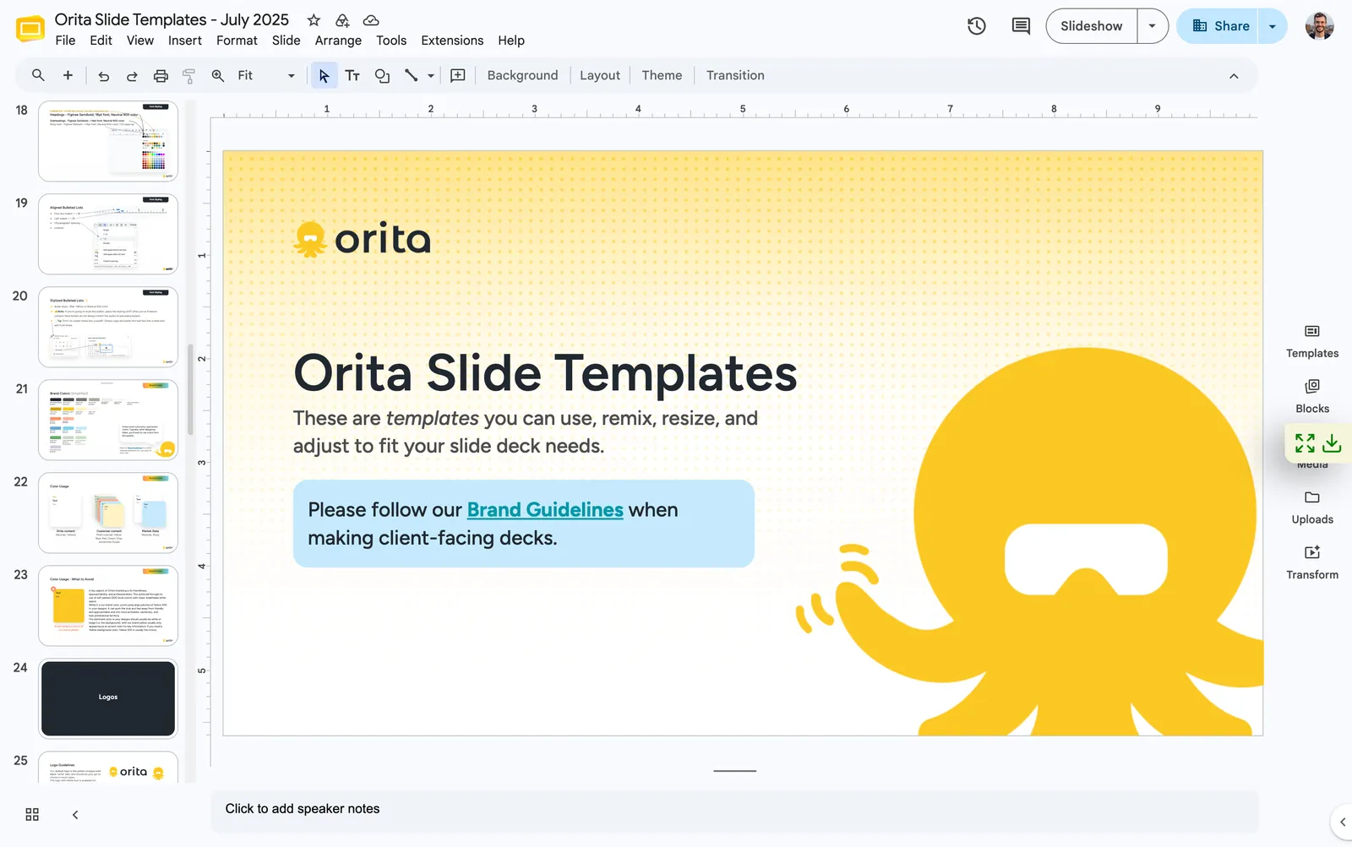
Task: Collapse the filmstrip panel arrow
Action: click(75, 814)
